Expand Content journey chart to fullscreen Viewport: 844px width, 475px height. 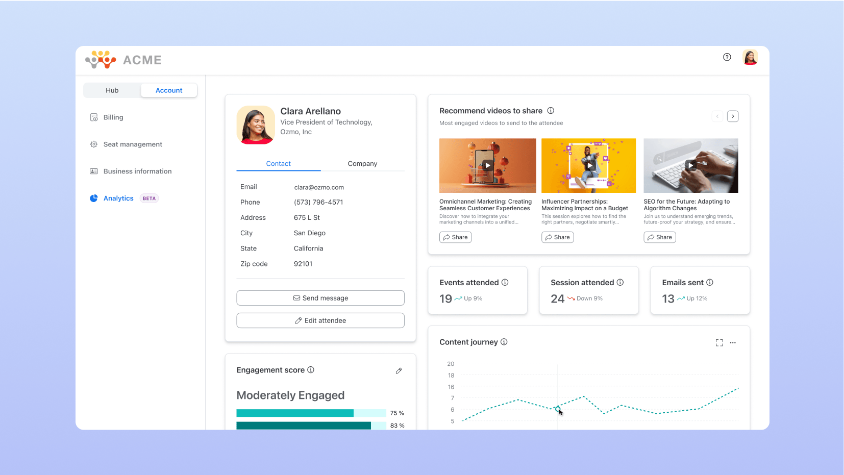(x=719, y=343)
